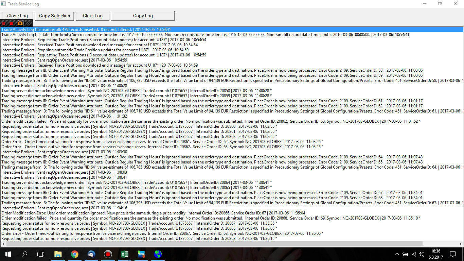Click the Copy Log button
This screenshot has height=261, width=464.
(x=143, y=16)
